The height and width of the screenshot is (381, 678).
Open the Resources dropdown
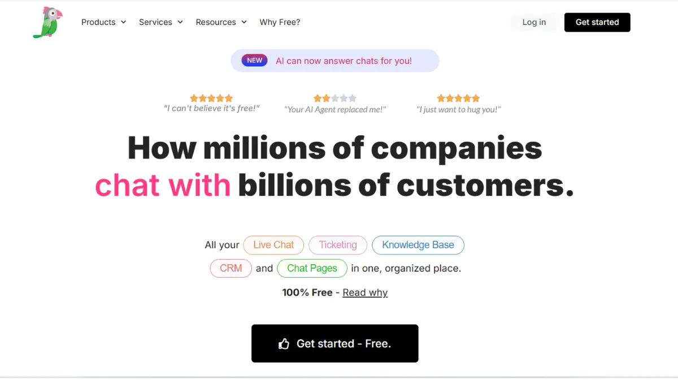[221, 22]
